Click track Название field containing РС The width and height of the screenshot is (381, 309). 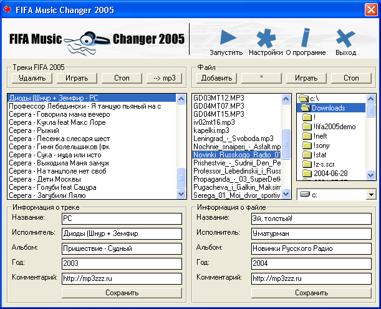pos(122,218)
